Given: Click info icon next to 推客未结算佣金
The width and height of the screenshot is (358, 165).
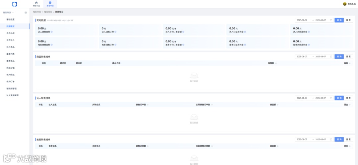Looking at the screenshot, I should [x=309, y=45].
